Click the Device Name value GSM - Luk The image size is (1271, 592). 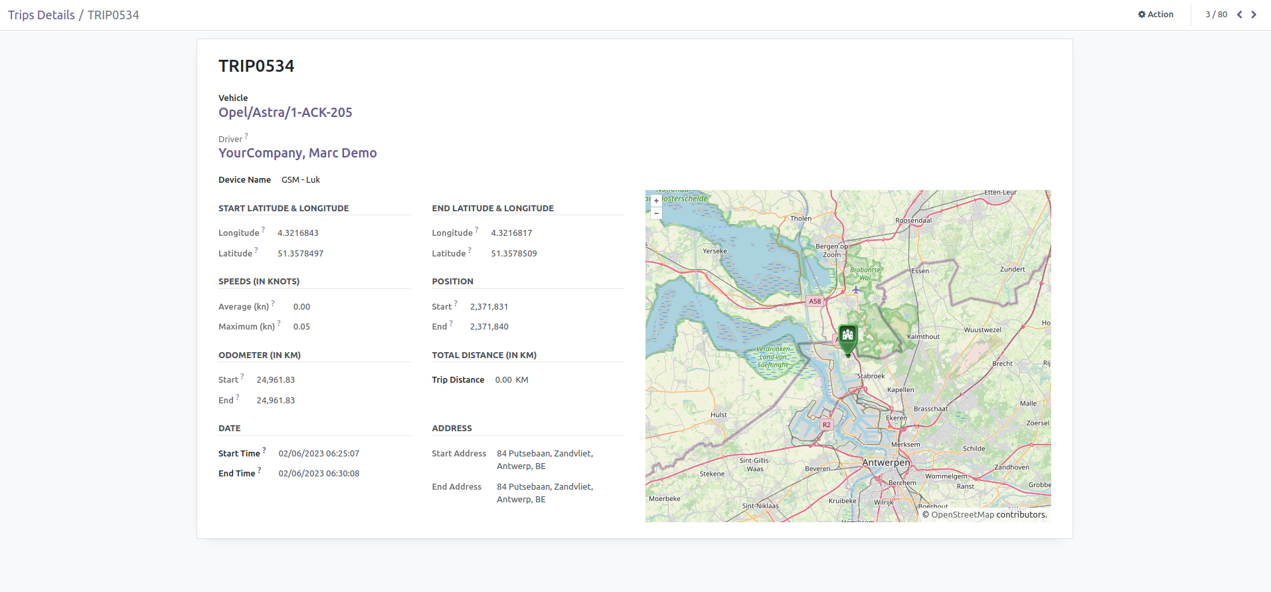click(300, 180)
